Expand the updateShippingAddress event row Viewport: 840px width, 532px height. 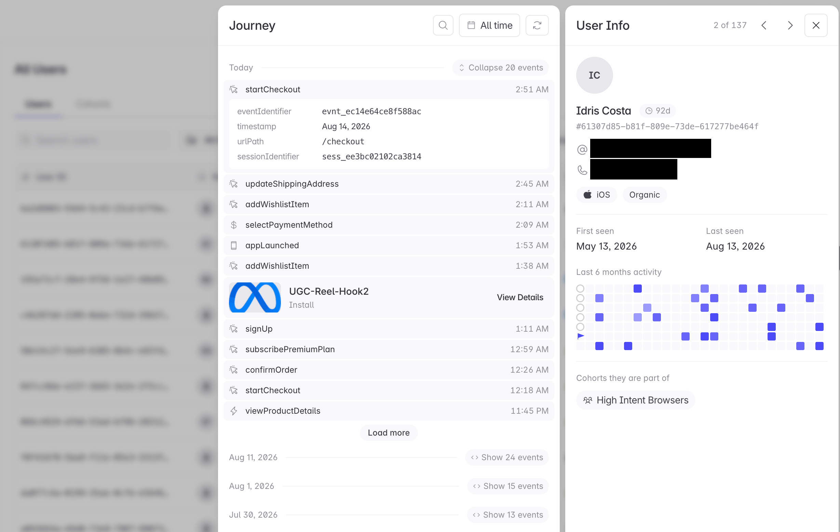(389, 184)
